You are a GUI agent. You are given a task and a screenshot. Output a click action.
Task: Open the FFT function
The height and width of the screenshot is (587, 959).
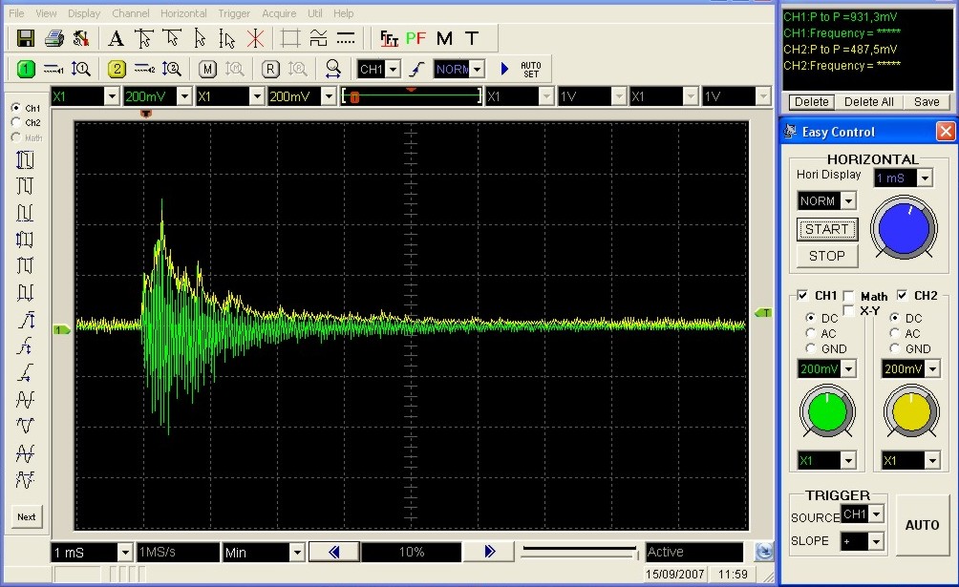click(x=389, y=38)
